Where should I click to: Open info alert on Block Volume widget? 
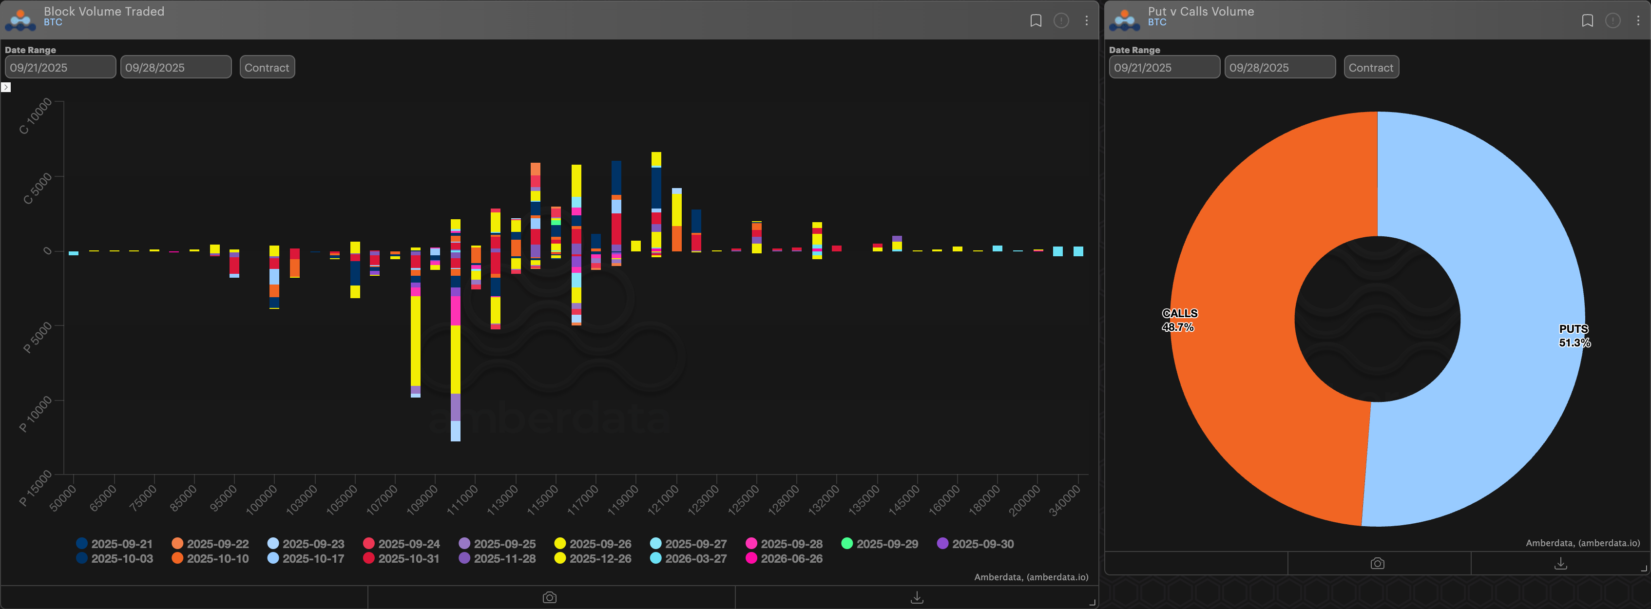click(1061, 20)
